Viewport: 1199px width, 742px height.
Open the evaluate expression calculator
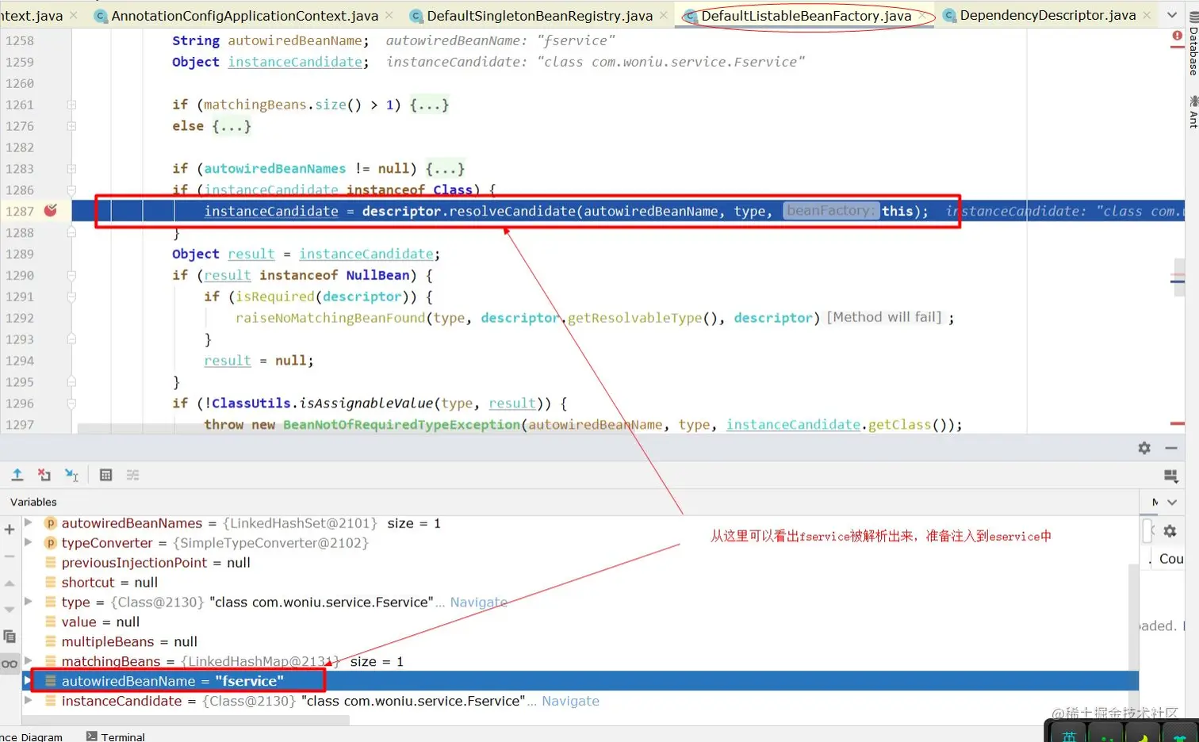click(x=105, y=475)
